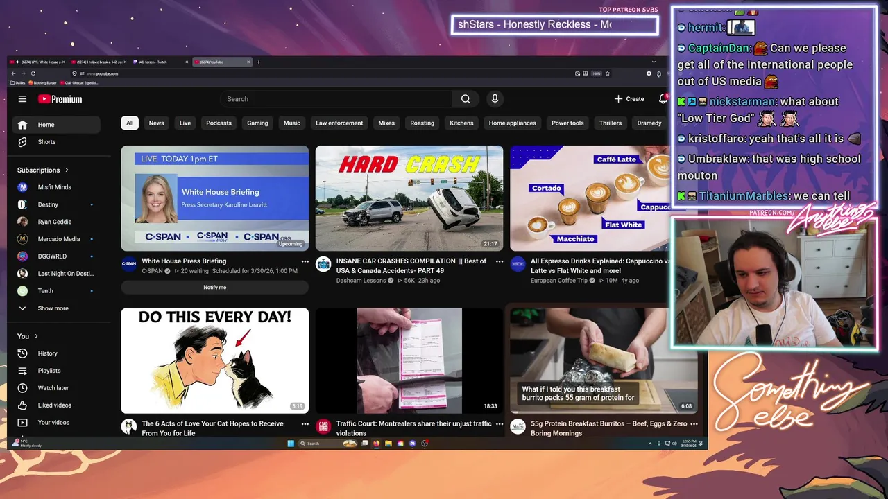Click the YouTube Premium logo
Screen dimensions: 888x499
[x=60, y=99]
